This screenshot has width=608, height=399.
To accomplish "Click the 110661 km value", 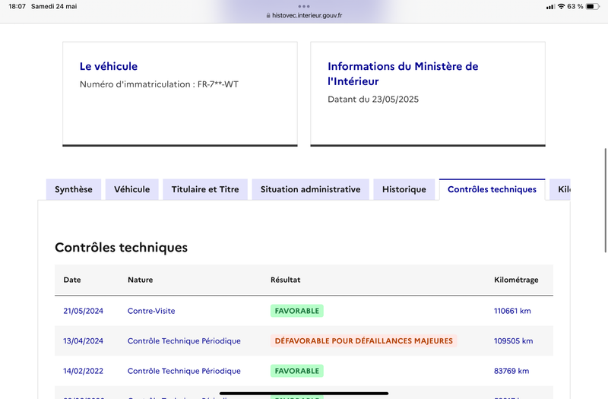I will (512, 311).
